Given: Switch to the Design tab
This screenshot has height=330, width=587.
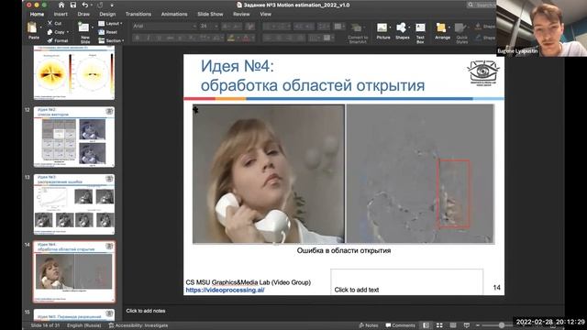Looking at the screenshot, I should [x=107, y=15].
